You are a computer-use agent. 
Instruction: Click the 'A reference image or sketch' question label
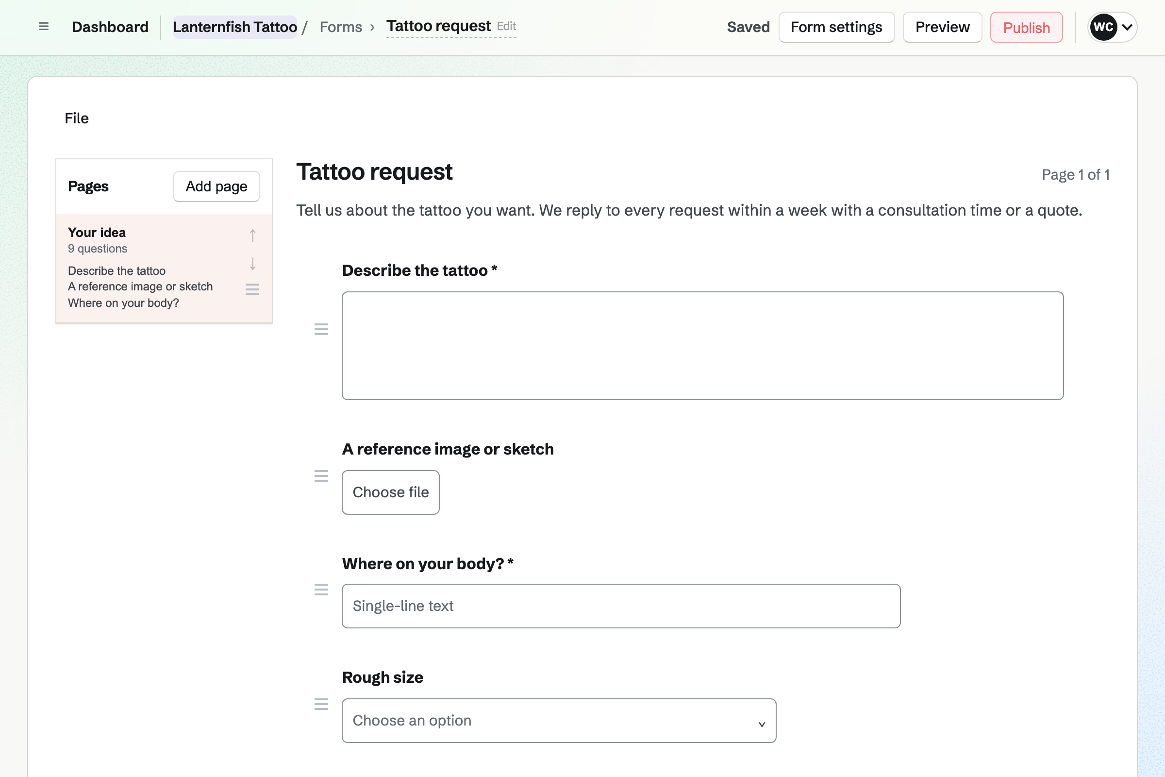(448, 449)
